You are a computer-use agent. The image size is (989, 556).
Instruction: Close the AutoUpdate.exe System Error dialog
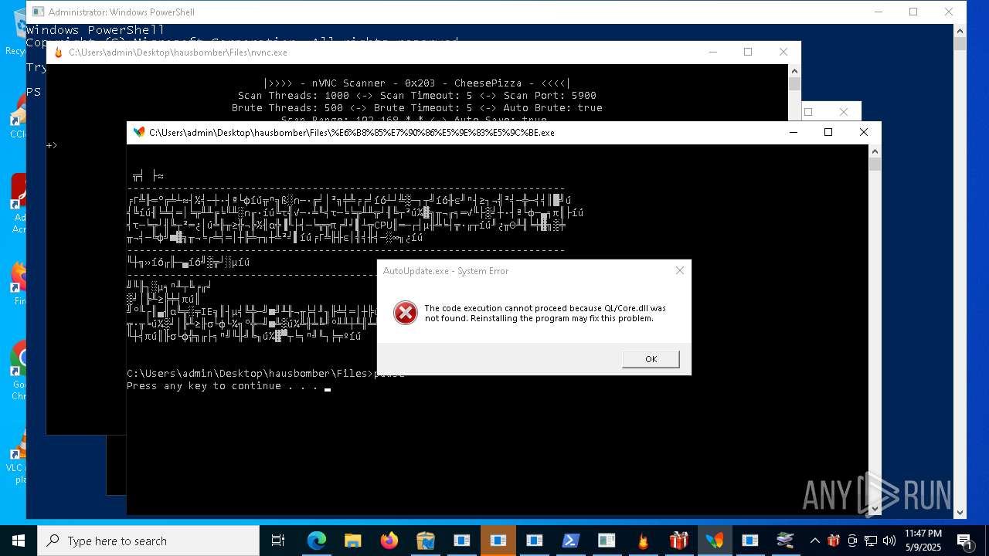pyautogui.click(x=680, y=270)
